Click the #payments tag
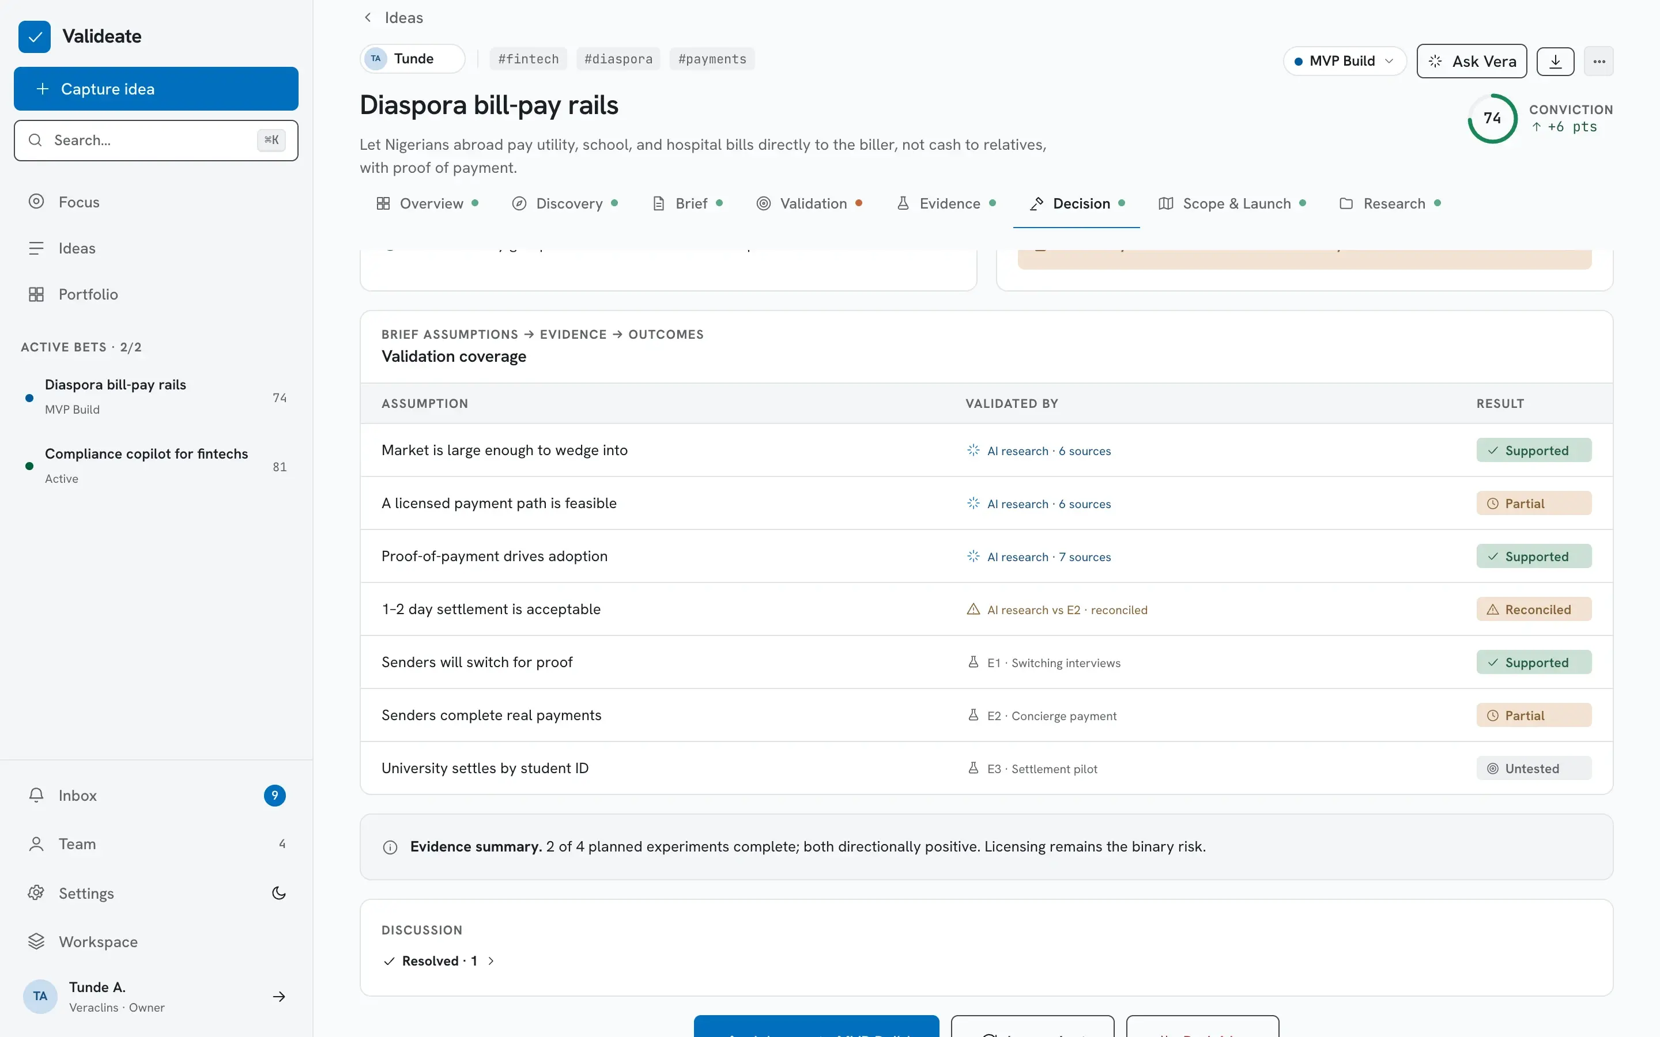Image resolution: width=1660 pixels, height=1037 pixels. tap(712, 59)
